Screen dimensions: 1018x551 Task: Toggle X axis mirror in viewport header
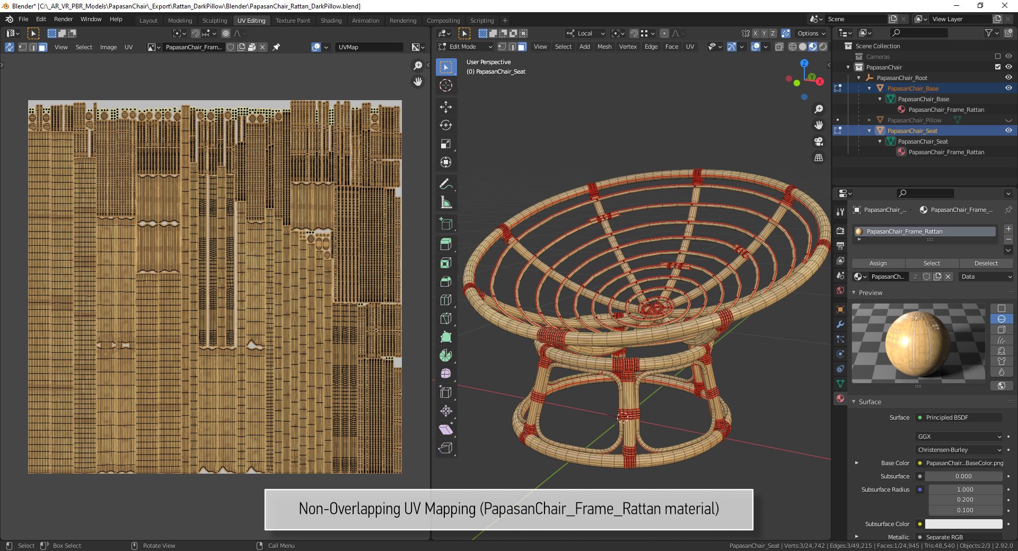[756, 33]
